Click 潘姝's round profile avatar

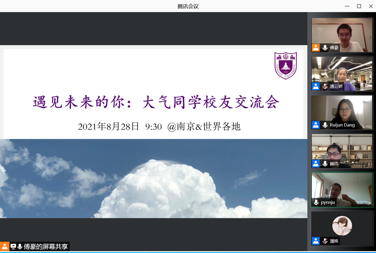click(342, 226)
